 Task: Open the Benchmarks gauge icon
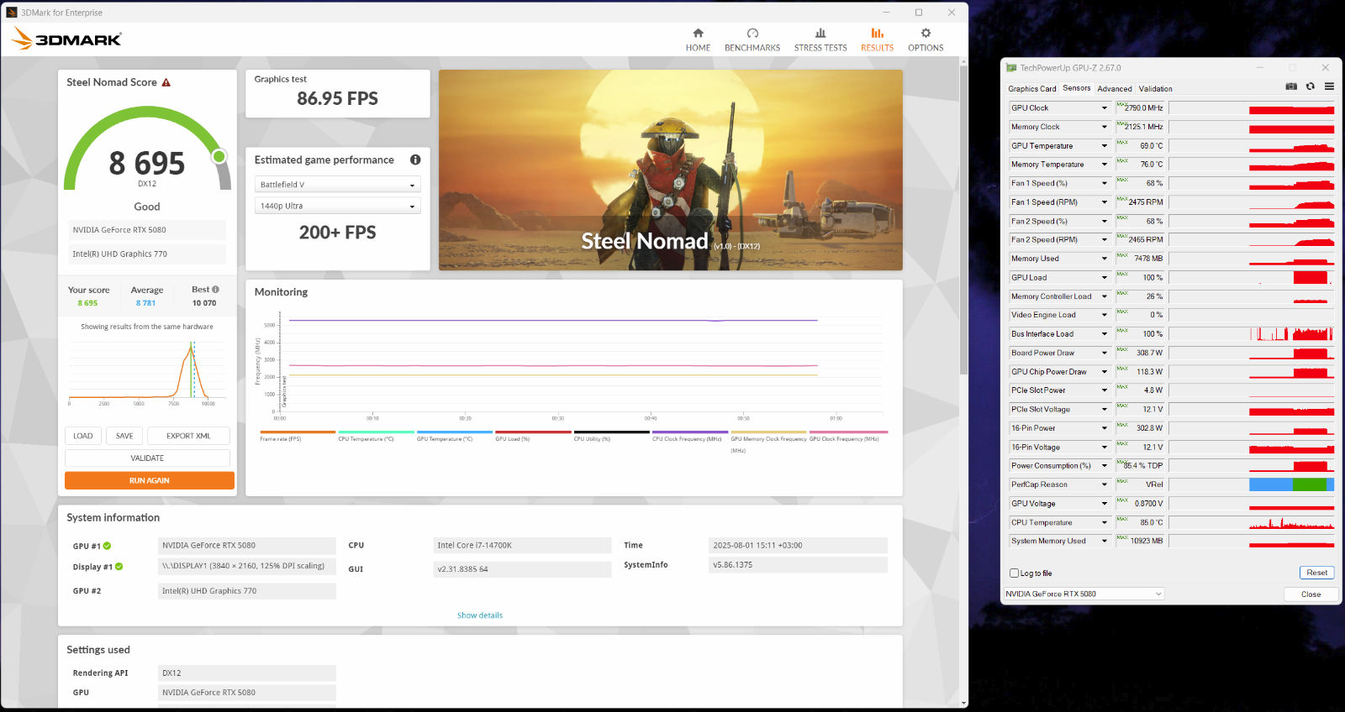[x=752, y=34]
